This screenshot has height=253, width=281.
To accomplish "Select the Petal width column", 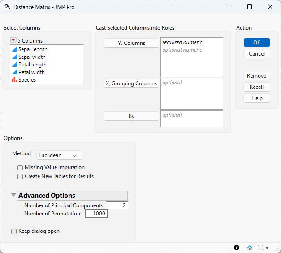I will click(x=31, y=72).
